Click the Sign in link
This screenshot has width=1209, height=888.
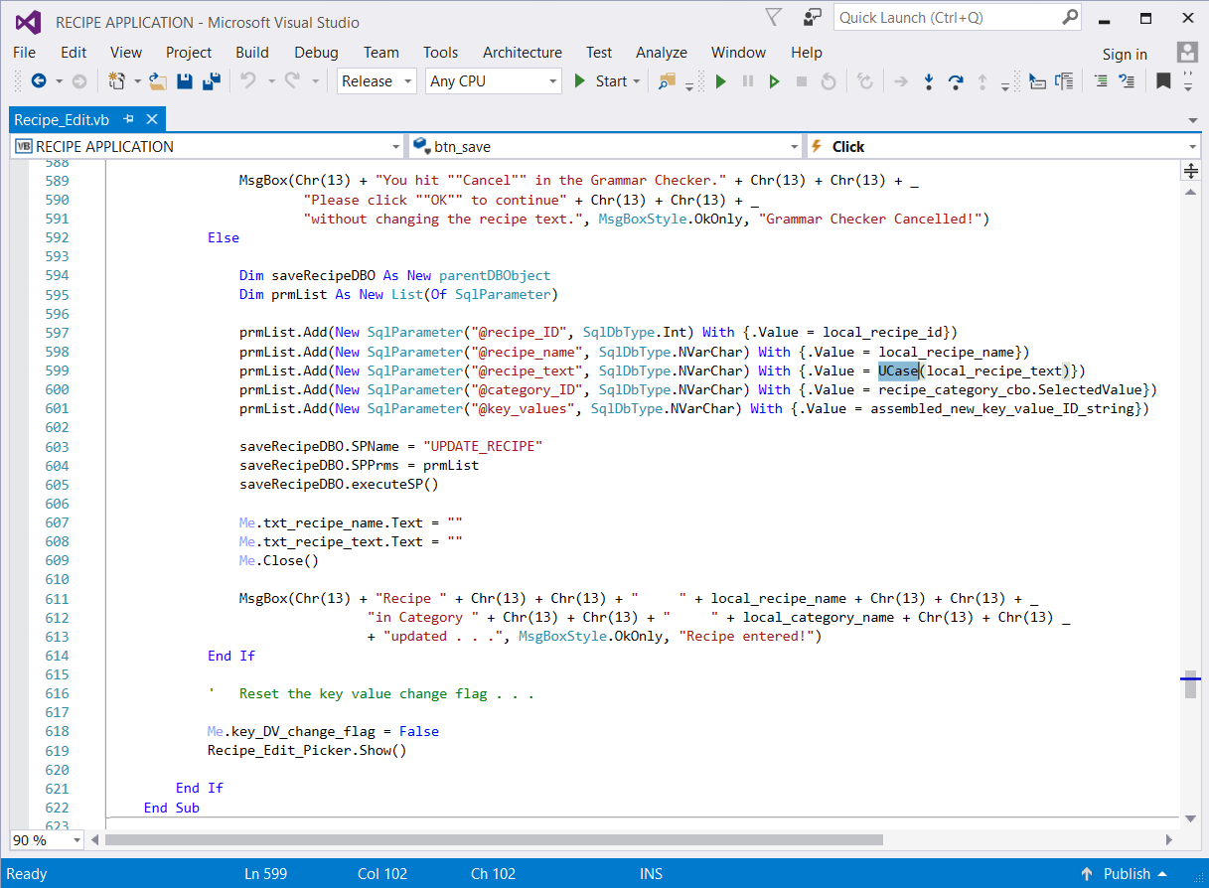pyautogui.click(x=1125, y=55)
